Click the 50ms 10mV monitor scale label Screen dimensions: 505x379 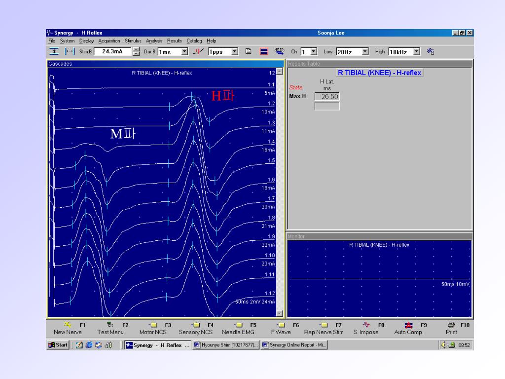455,284
